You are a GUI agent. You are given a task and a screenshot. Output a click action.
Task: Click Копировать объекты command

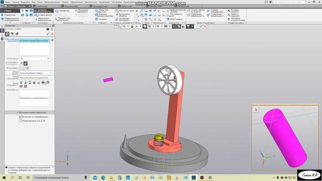click(x=123, y=15)
